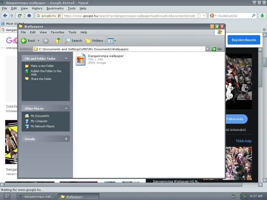Click the Mypal browser Back arrow

[x=5, y=16]
